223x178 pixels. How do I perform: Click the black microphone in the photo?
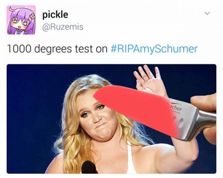tap(89, 167)
